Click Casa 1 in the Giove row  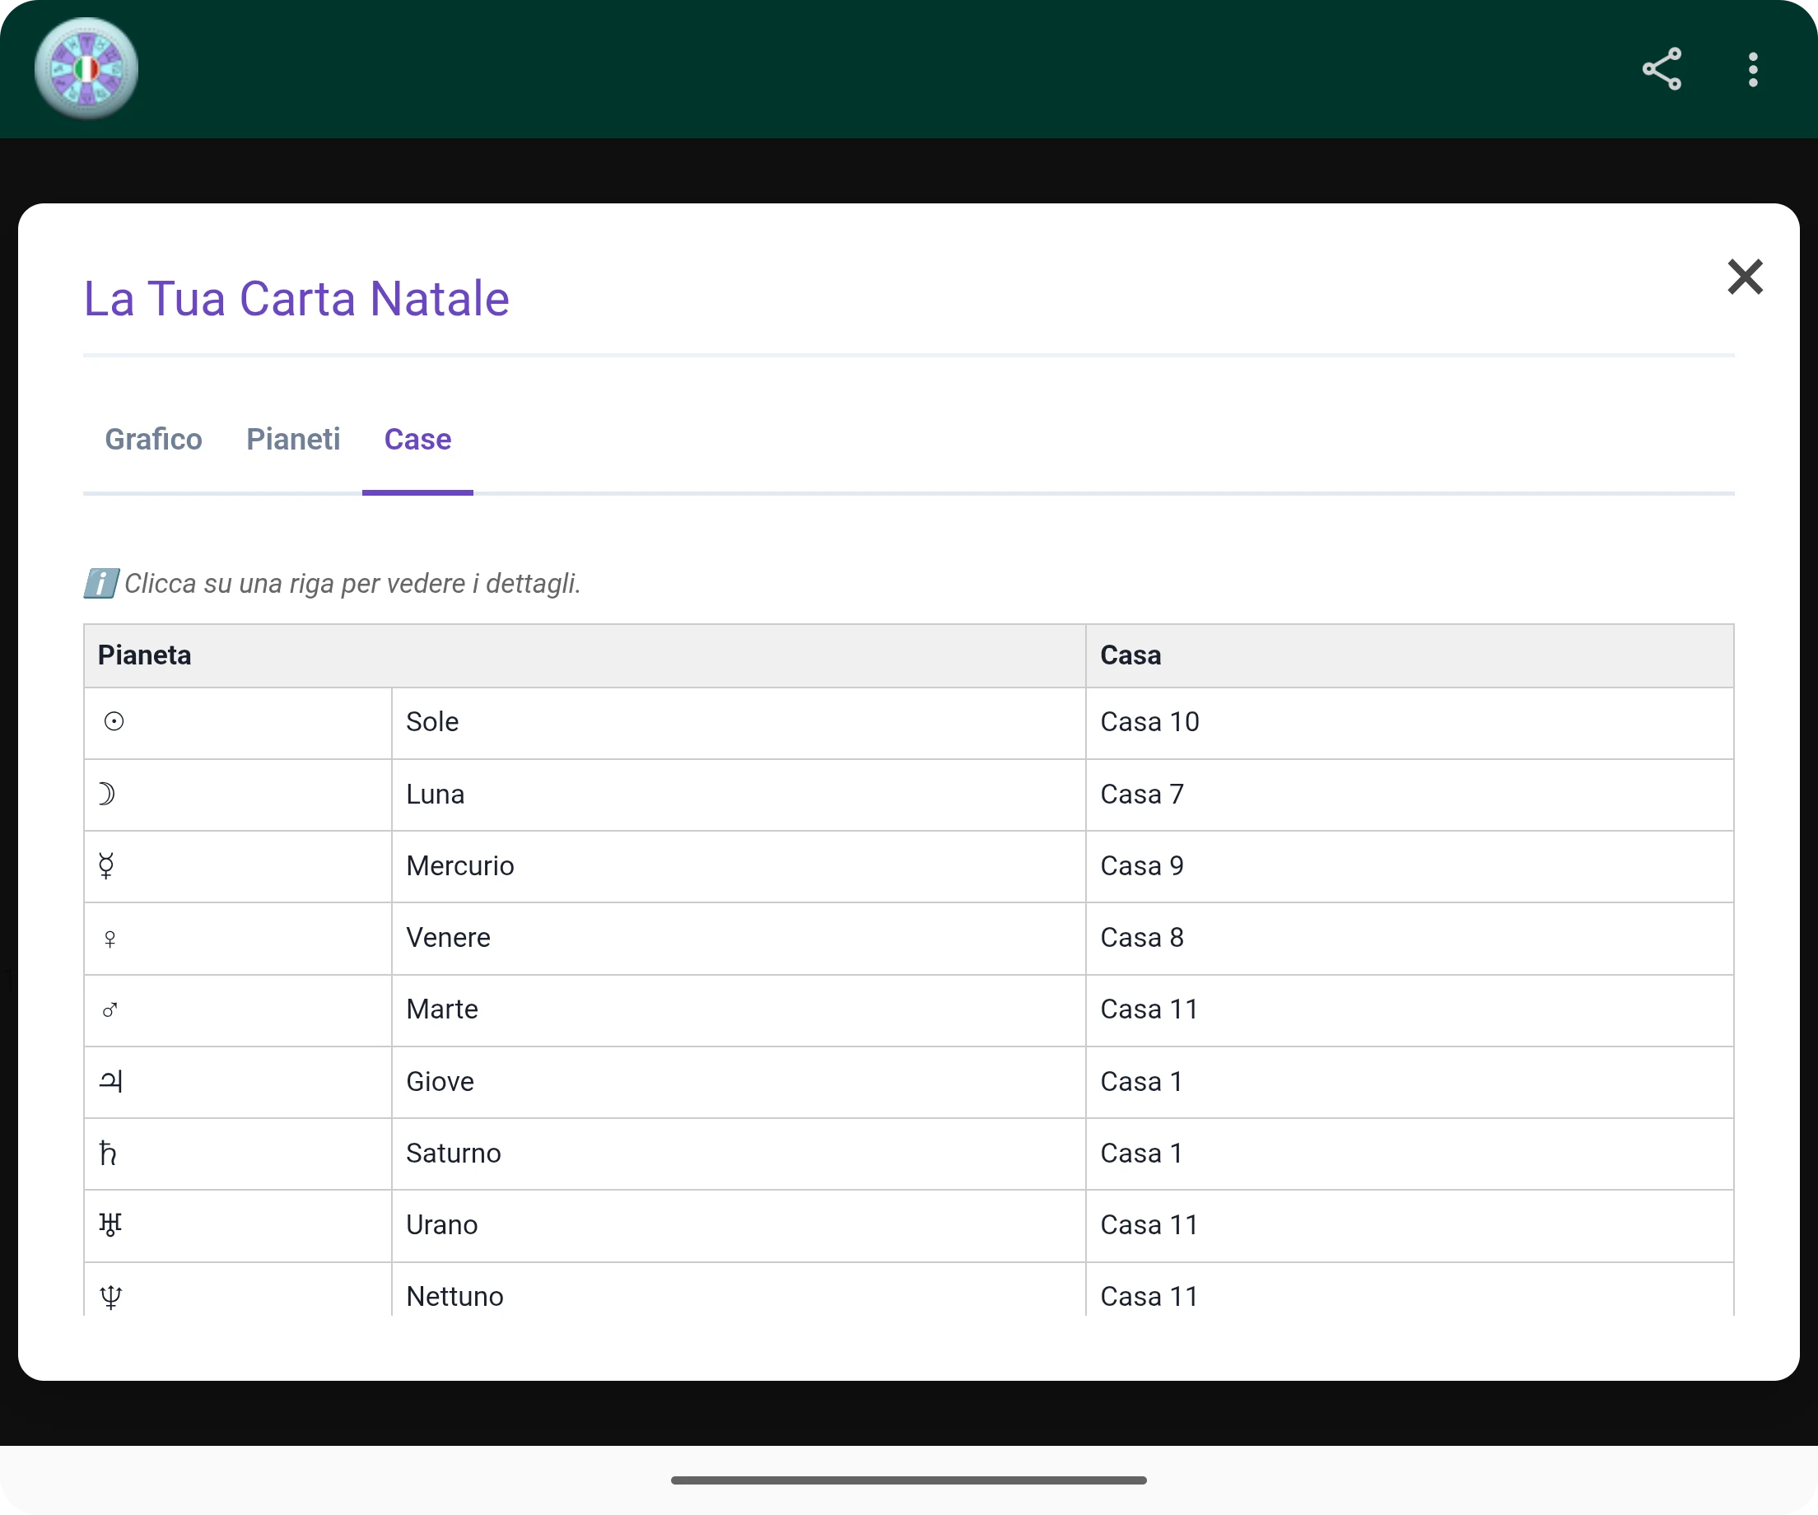tap(1410, 1082)
